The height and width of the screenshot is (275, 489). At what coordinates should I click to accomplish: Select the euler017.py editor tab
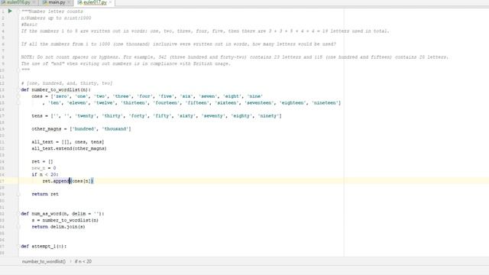pyautogui.click(x=95, y=2)
